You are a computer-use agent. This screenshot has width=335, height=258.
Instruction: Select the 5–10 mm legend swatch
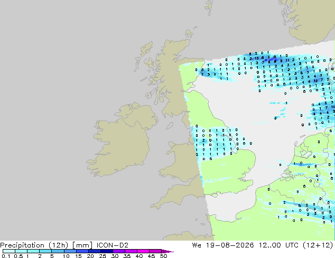point(58,251)
